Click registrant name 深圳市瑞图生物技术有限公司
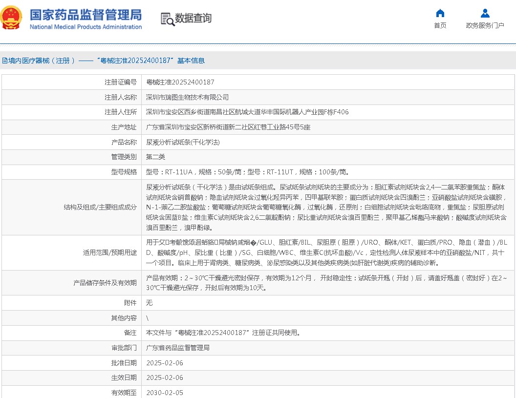This screenshot has width=516, height=398. coord(187,97)
